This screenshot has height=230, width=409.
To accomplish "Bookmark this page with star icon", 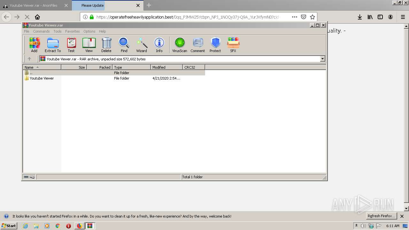I will tap(313, 17).
